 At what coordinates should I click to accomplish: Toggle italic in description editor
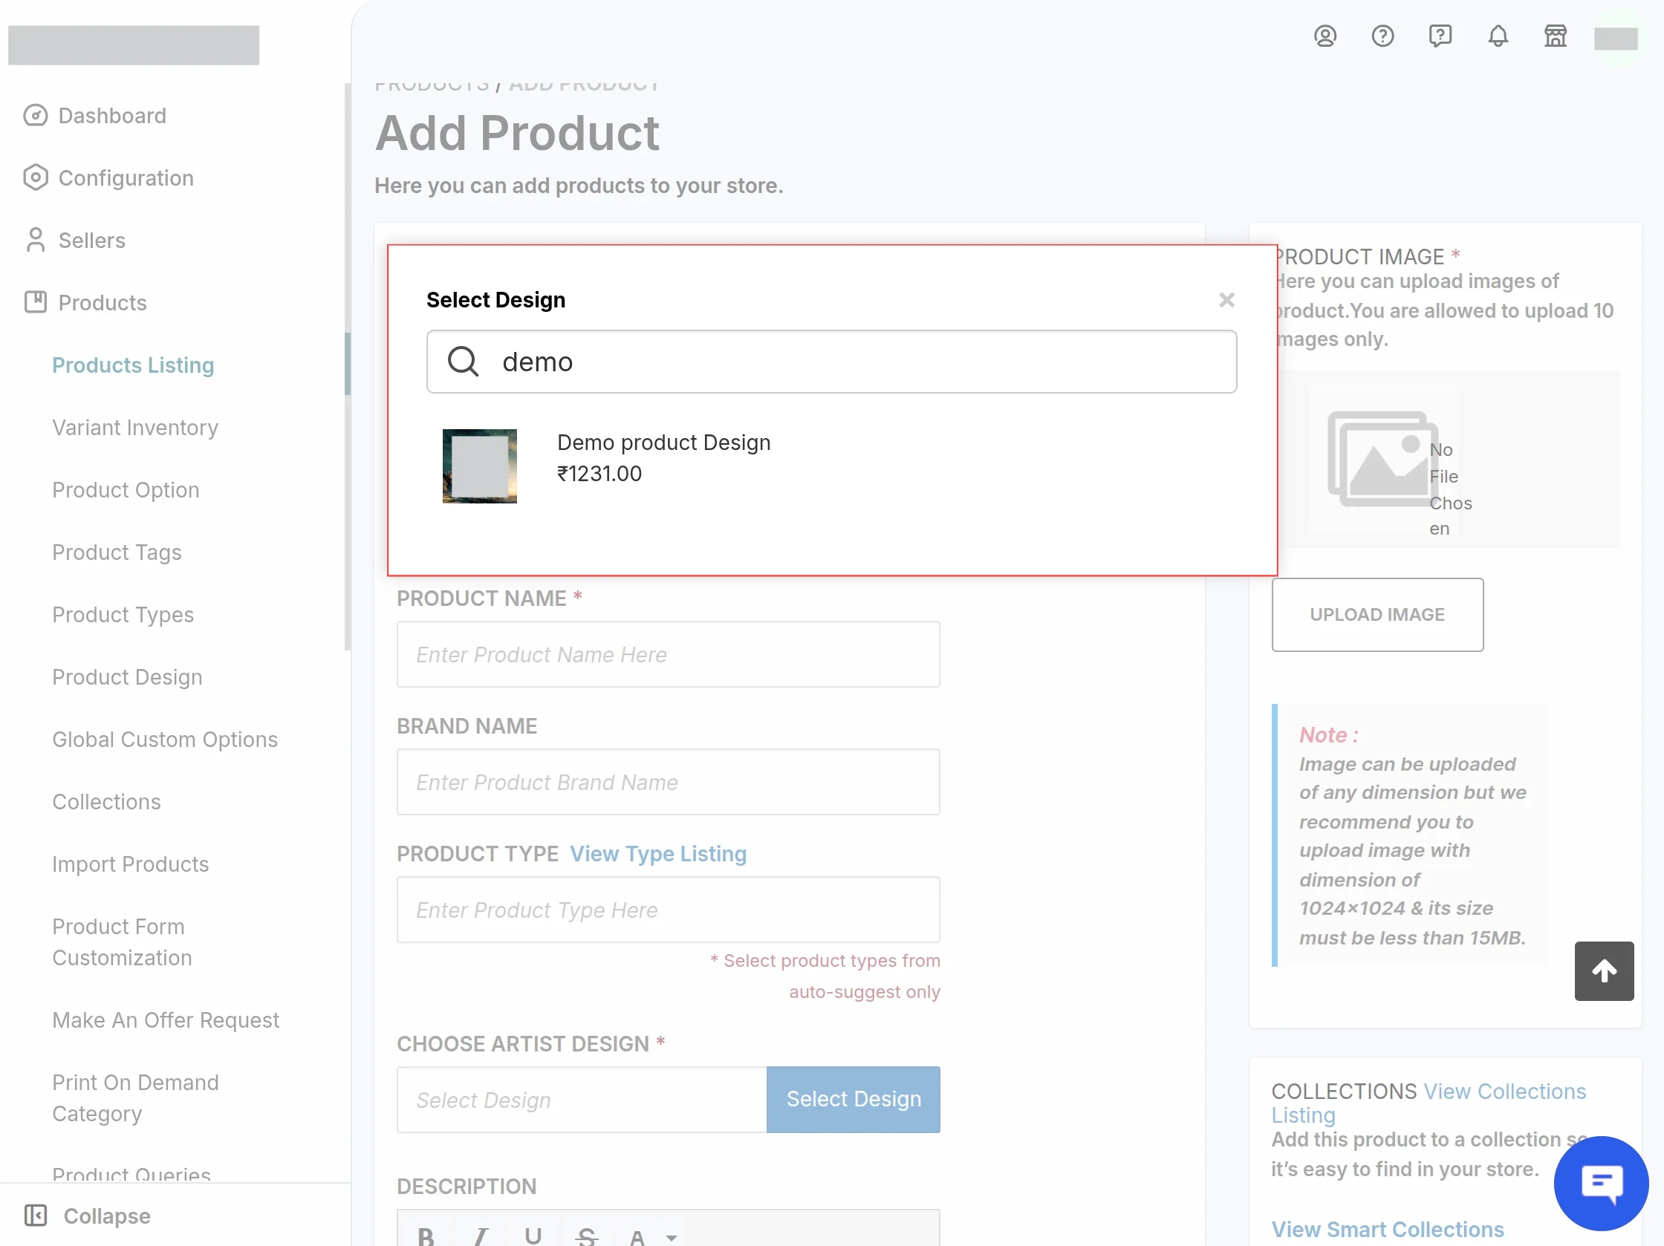[479, 1236]
